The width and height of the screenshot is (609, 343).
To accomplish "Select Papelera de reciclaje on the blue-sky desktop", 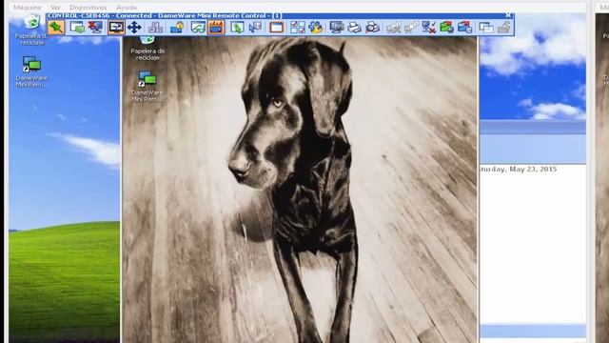I will click(x=31, y=30).
